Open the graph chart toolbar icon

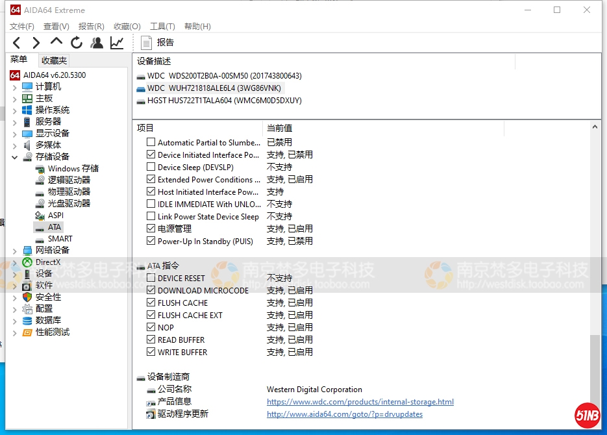click(x=117, y=43)
